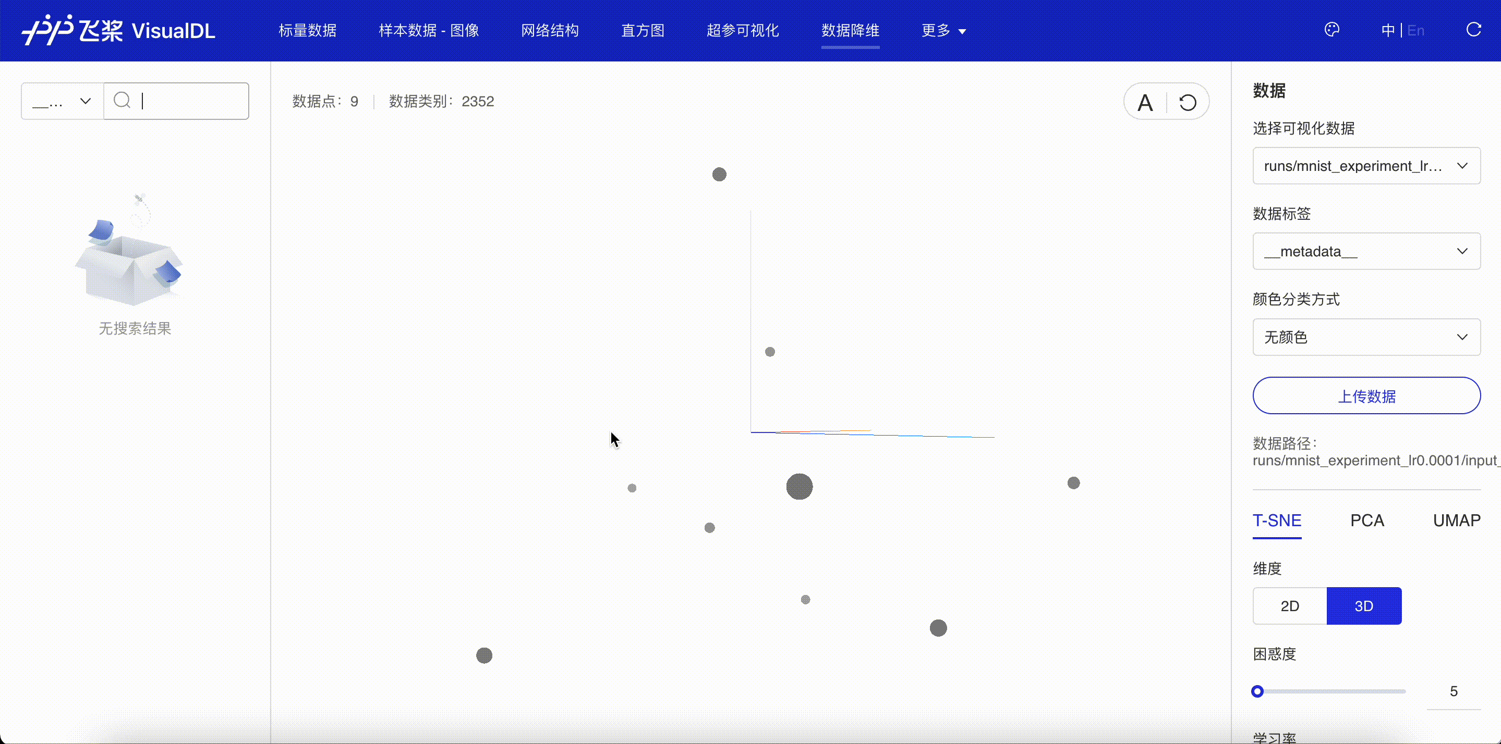This screenshot has width=1501, height=744.
Task: Click the VisualDL PaddlePaddle logo
Action: (118, 30)
